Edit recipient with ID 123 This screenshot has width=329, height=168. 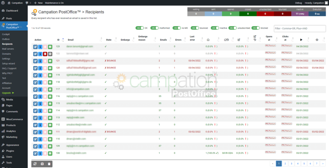pyautogui.click(x=35, y=47)
